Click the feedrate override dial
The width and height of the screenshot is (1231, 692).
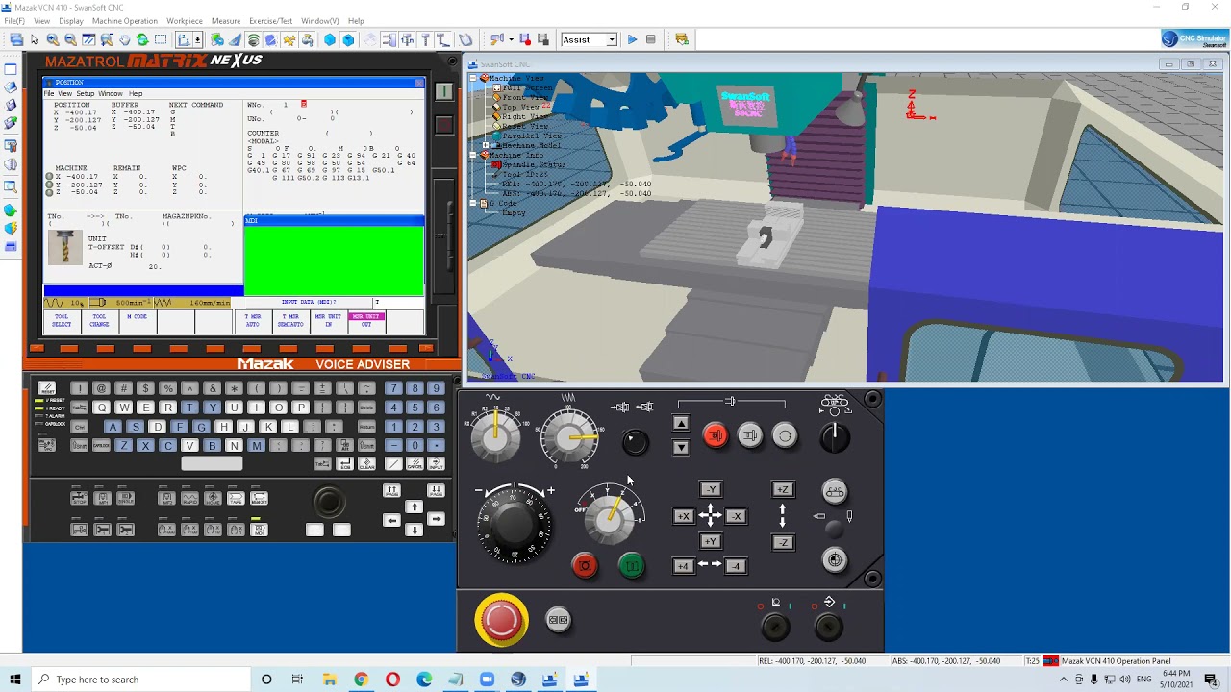(x=570, y=436)
